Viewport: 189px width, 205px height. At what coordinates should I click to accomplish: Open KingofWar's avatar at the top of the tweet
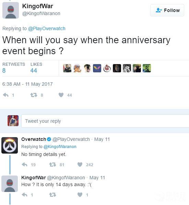pos(11,10)
